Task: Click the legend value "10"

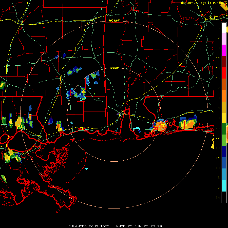Action: 218,168
